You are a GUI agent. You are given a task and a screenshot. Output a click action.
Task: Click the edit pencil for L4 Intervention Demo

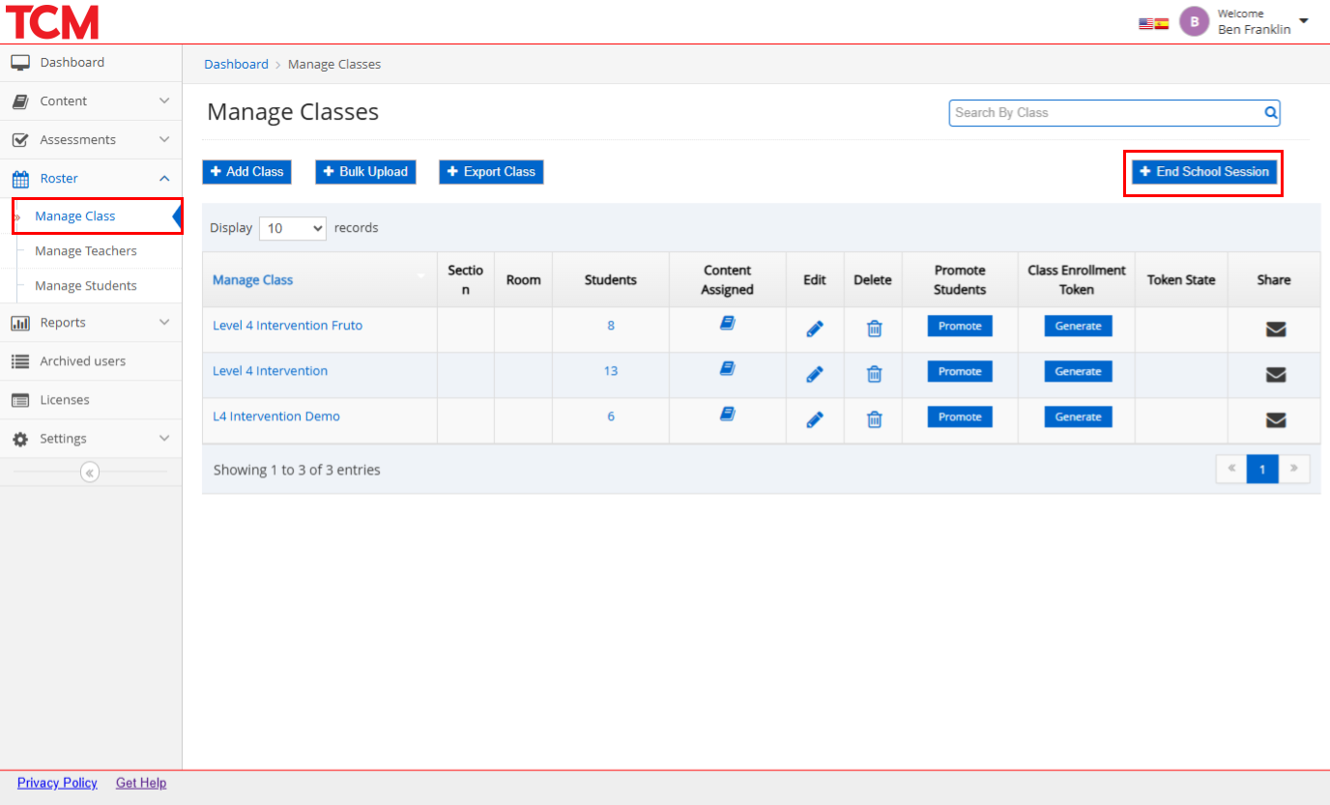click(x=815, y=419)
